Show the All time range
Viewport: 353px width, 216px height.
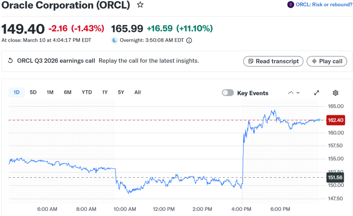point(138,92)
